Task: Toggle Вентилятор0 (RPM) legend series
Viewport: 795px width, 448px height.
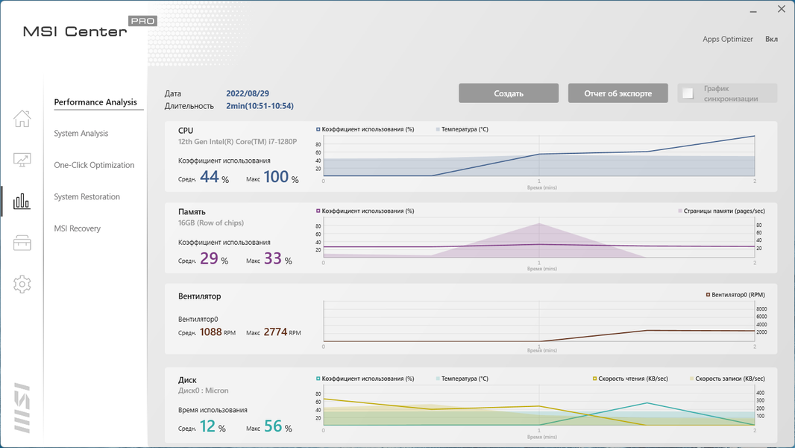Action: (735, 295)
